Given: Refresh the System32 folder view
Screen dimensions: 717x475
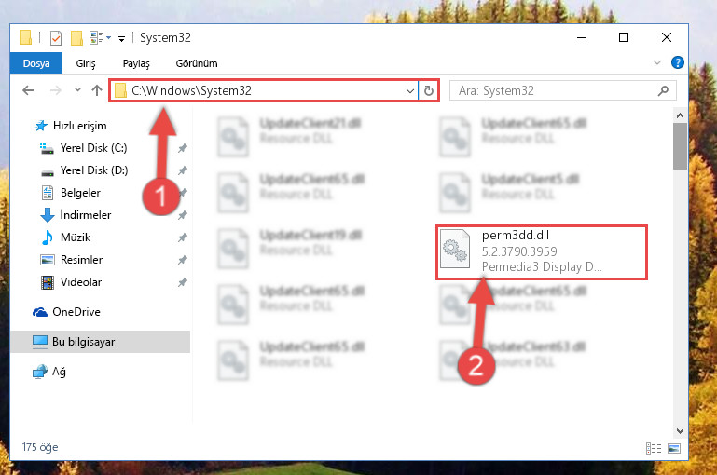Looking at the screenshot, I should [x=429, y=91].
